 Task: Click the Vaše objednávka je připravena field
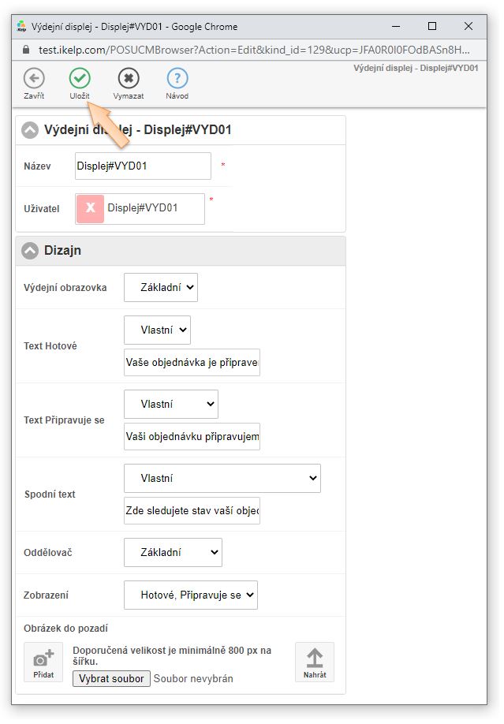[192, 363]
